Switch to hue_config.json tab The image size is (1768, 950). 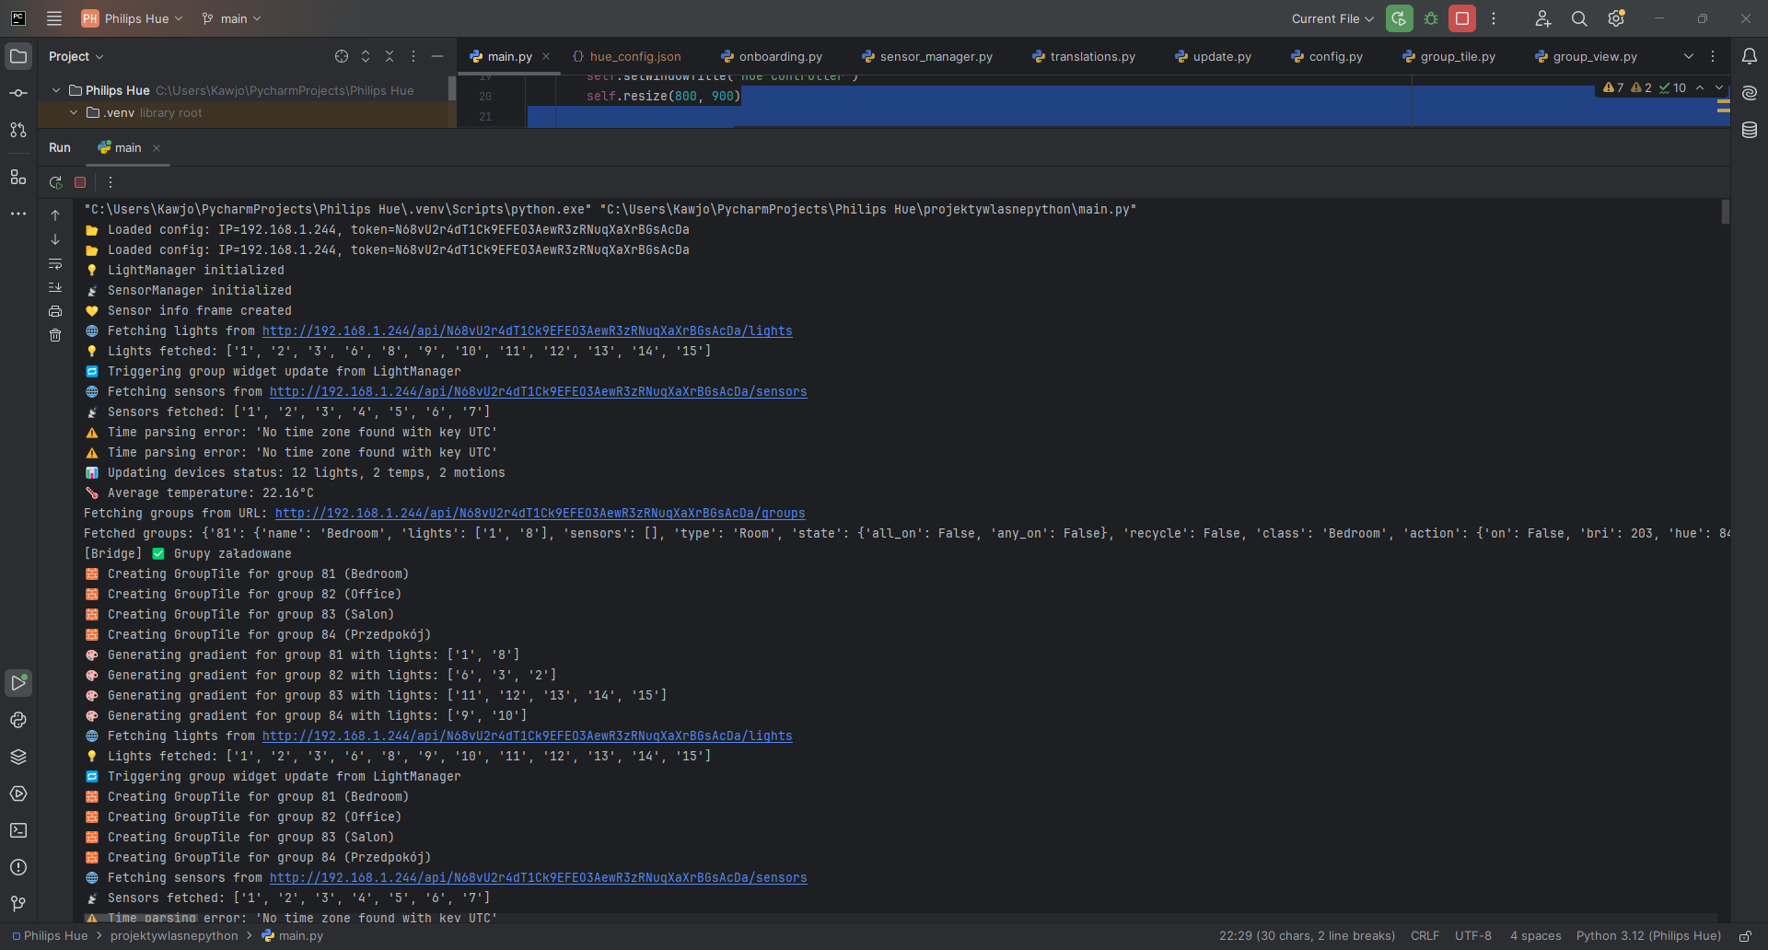tap(626, 56)
